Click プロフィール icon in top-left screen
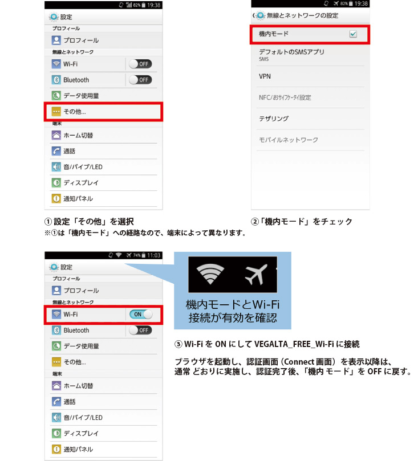Screen dimensions: 414x461 click(56, 40)
